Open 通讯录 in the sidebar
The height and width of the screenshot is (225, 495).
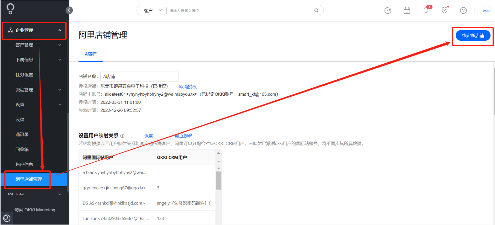pos(22,134)
